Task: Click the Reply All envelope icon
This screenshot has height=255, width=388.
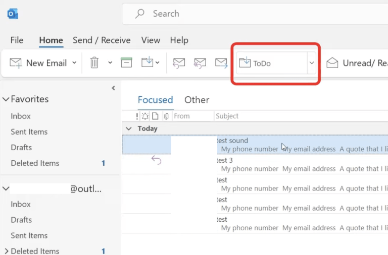Action: [200, 63]
